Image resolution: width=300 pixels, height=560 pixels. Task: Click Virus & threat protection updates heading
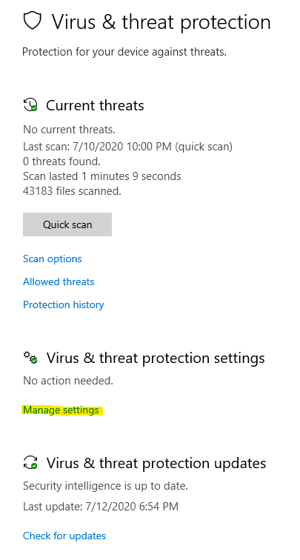pyautogui.click(x=156, y=463)
